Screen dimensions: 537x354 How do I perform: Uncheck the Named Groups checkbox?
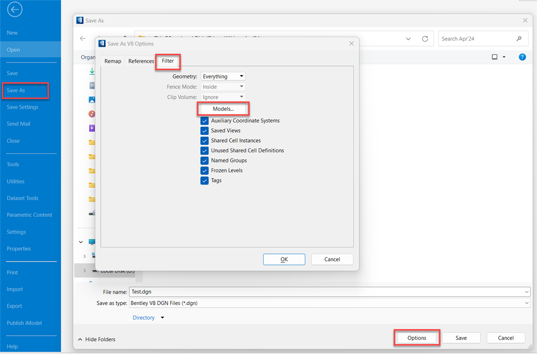click(x=205, y=160)
